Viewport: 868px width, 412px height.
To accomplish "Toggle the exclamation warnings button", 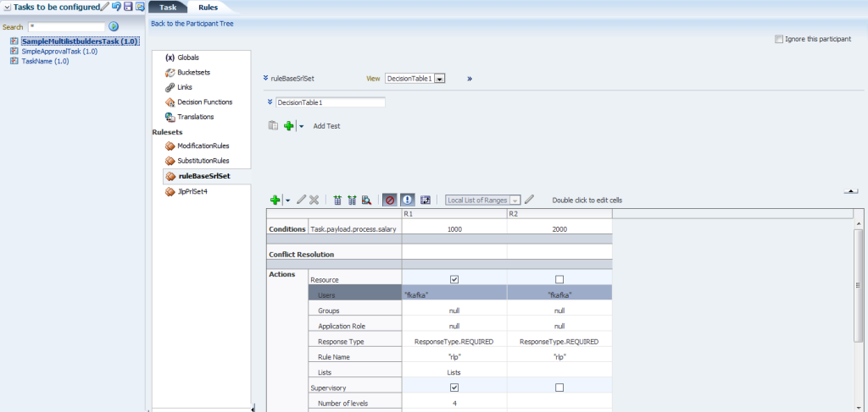I will (408, 200).
